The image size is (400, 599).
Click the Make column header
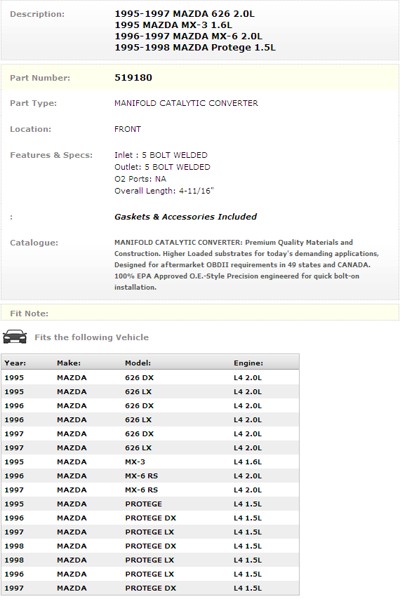[69, 363]
